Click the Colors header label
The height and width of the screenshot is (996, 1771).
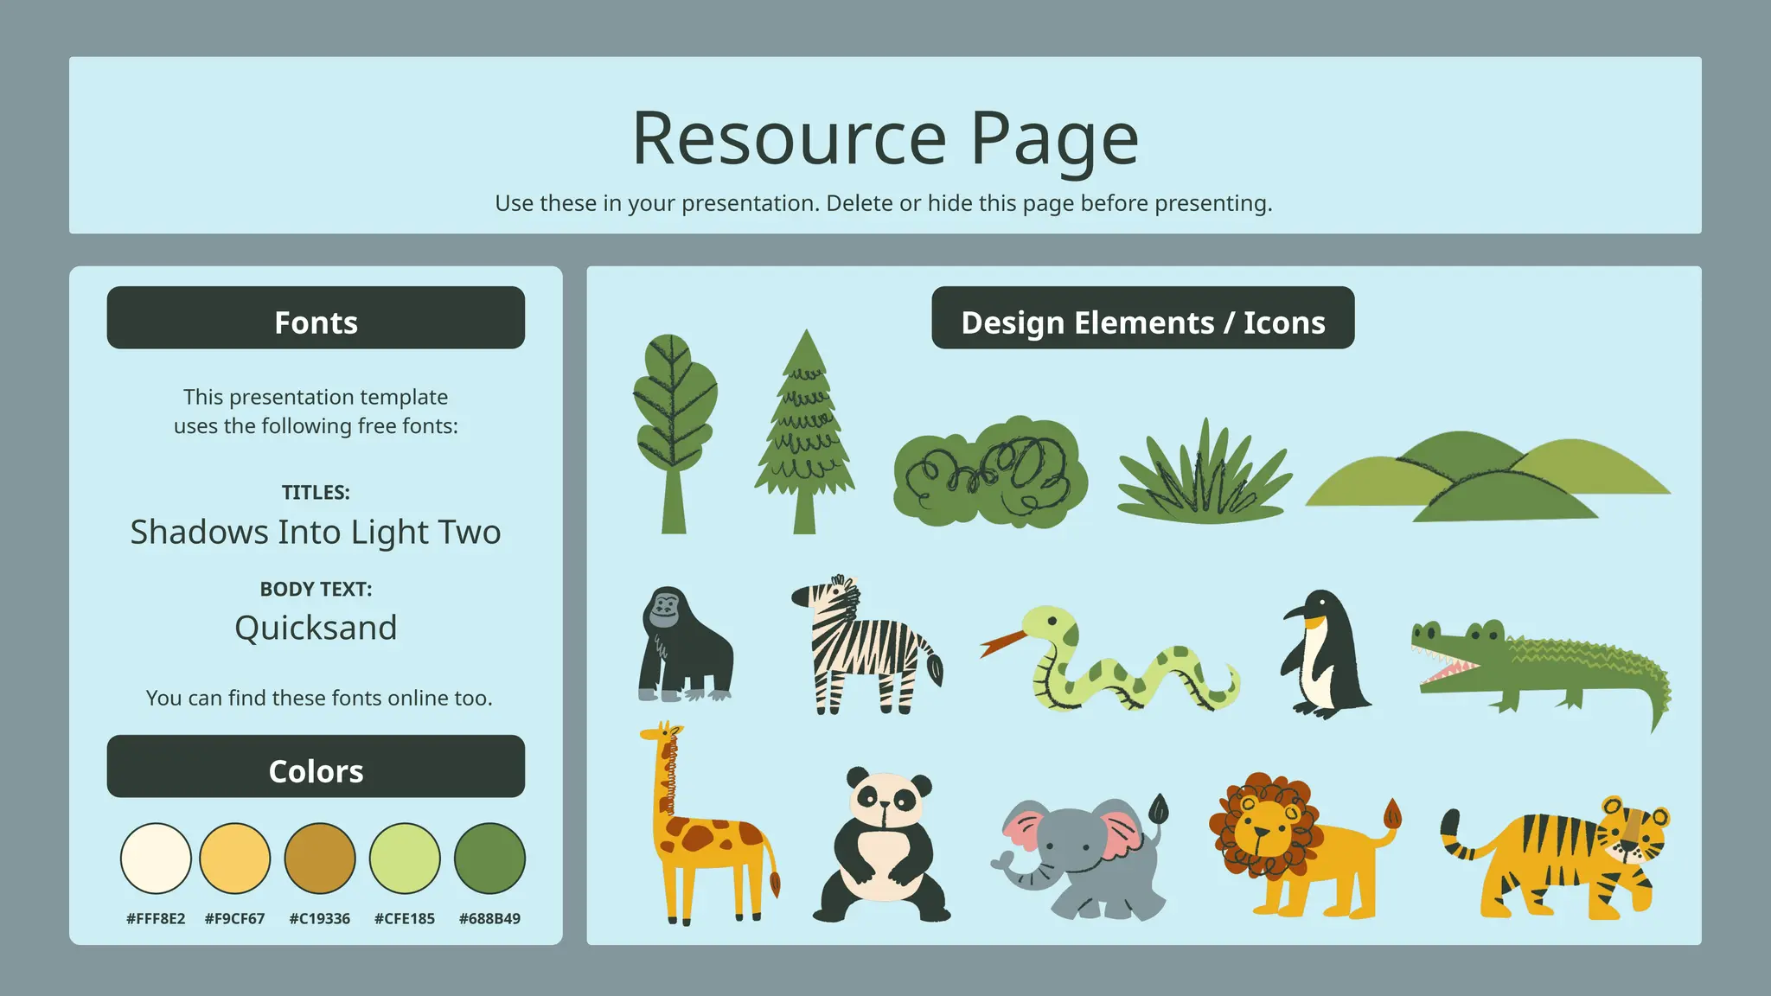click(x=316, y=767)
